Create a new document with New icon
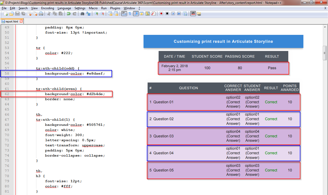Screen dimensions: 328x195 pos(6,14)
